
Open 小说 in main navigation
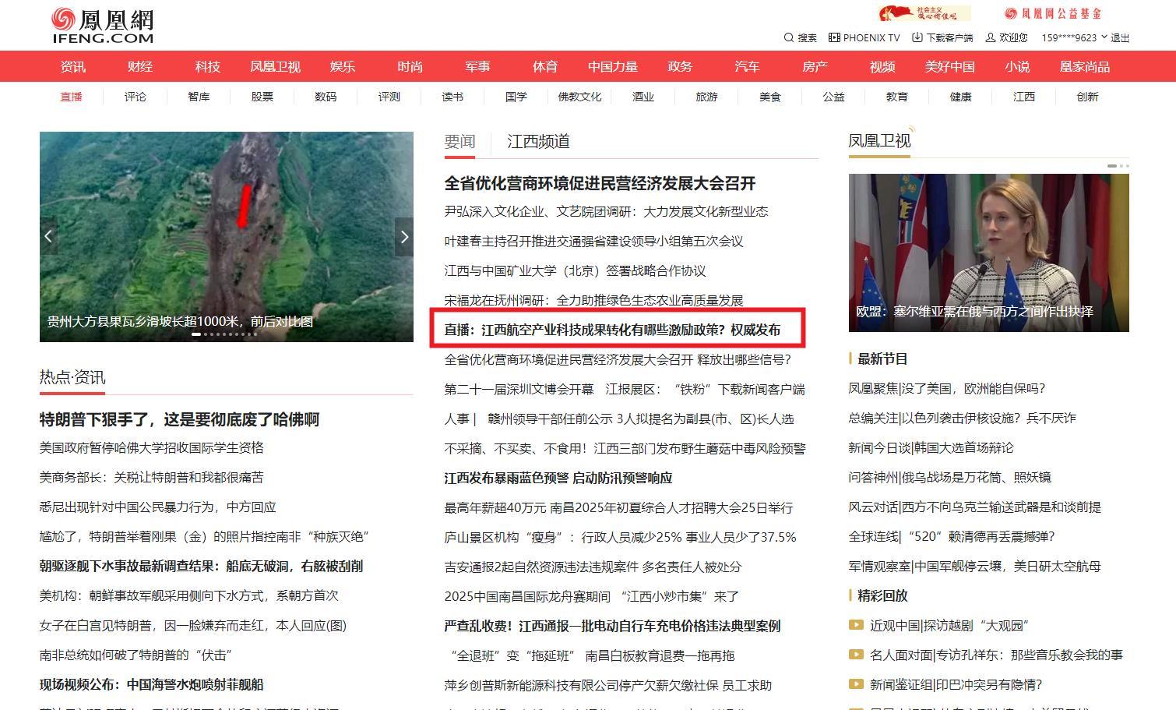1017,66
